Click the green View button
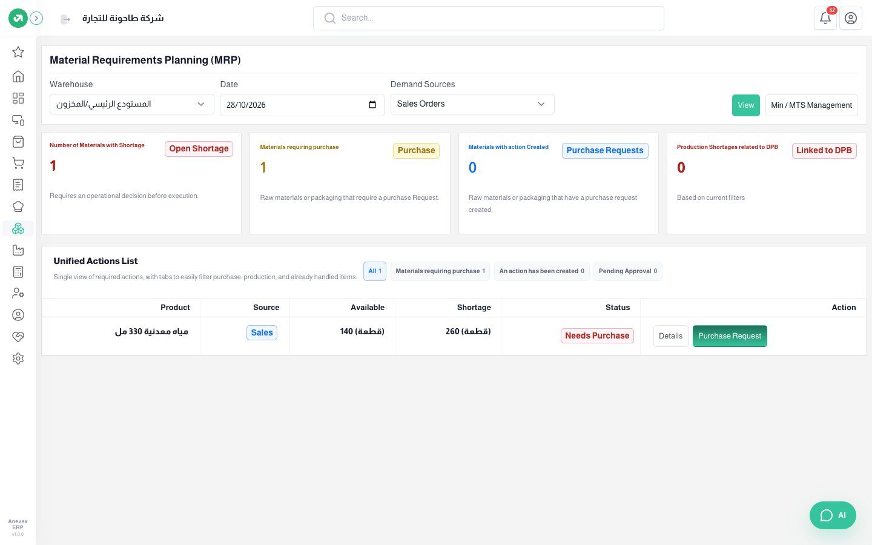Image resolution: width=872 pixels, height=545 pixels. (746, 105)
